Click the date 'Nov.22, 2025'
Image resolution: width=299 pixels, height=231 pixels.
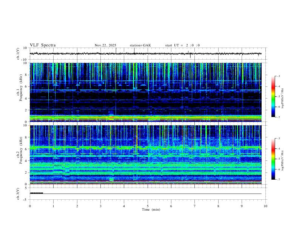(x=105, y=45)
